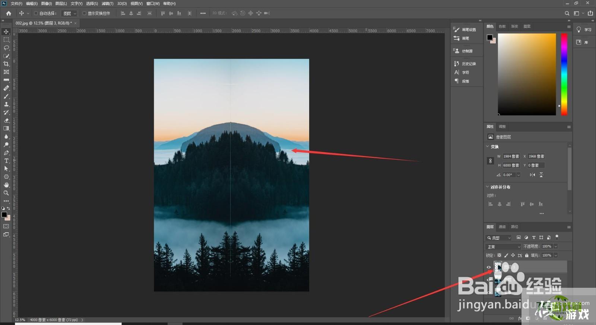Toggle lock all padlock icon
596x325 pixels.
(527, 255)
